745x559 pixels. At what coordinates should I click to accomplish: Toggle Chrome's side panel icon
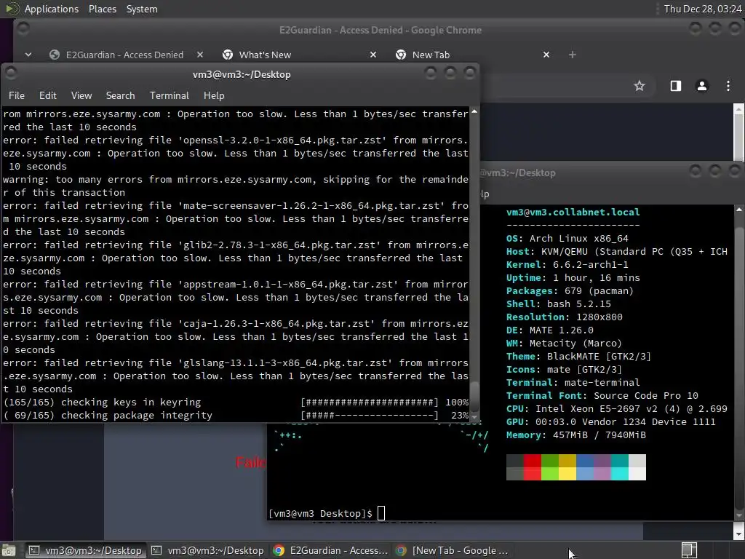676,86
